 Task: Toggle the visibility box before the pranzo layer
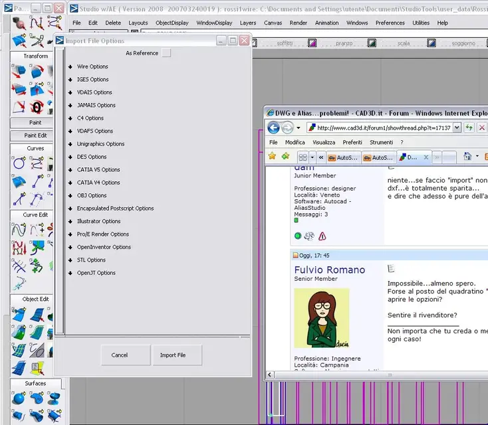tap(312, 43)
